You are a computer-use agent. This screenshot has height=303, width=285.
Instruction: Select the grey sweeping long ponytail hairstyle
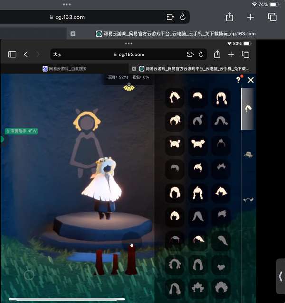click(x=221, y=240)
